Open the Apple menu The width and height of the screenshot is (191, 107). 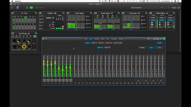[12, 1]
